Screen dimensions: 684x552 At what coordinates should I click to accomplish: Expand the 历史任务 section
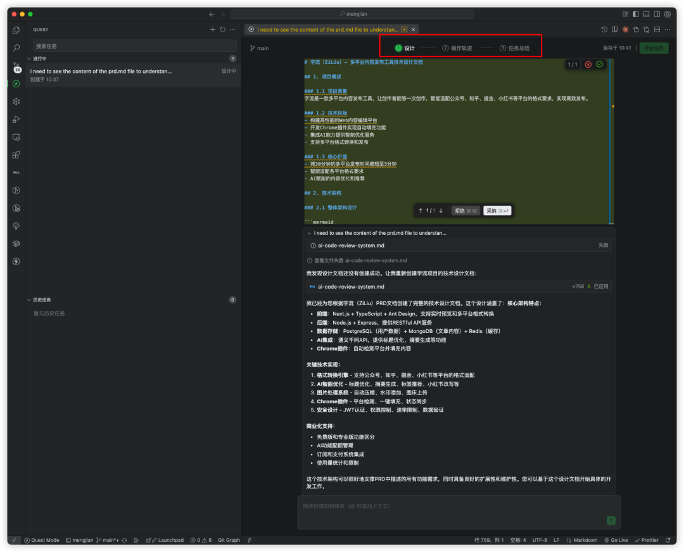29,300
